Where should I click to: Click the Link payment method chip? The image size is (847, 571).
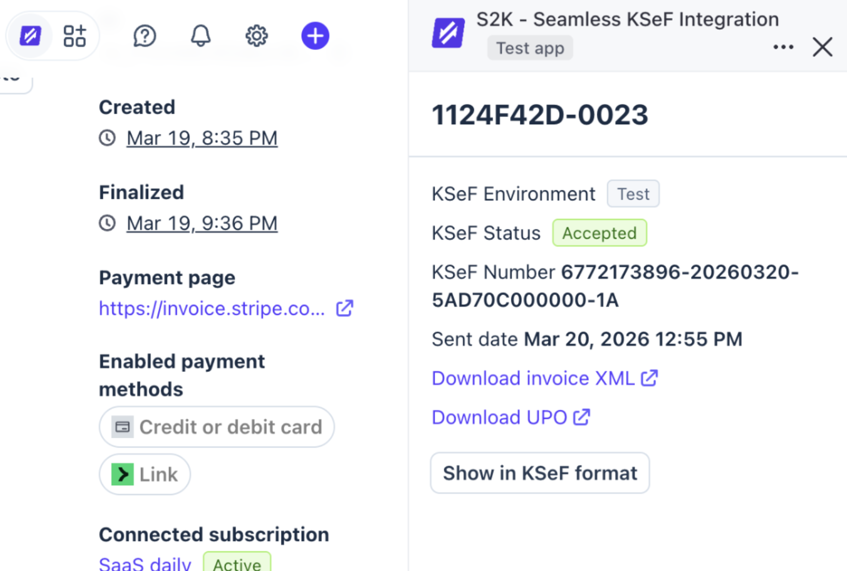tap(145, 474)
